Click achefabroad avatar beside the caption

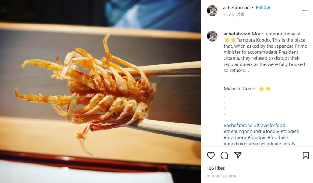click(x=212, y=36)
